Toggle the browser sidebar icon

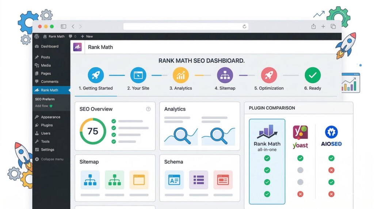64,26
